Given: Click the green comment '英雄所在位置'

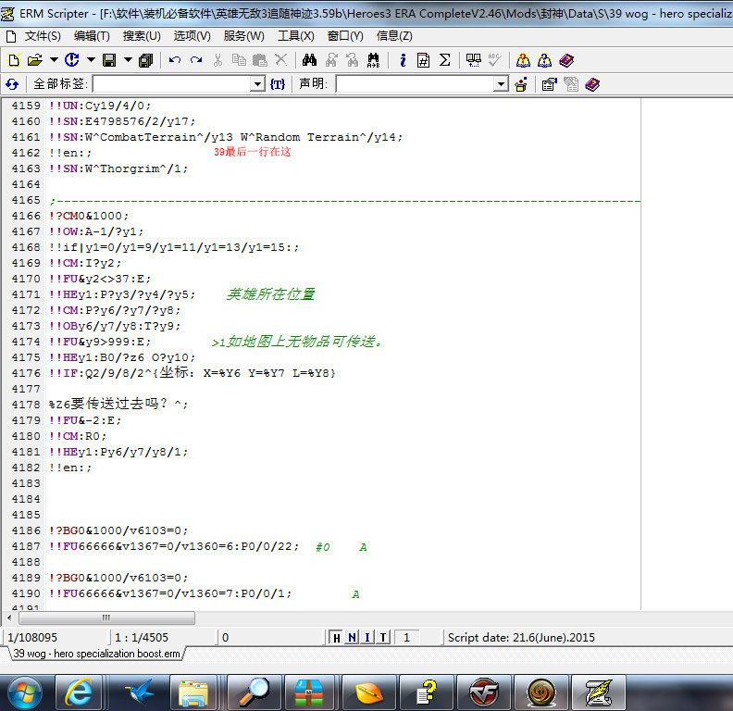Looking at the screenshot, I should pyautogui.click(x=270, y=294).
